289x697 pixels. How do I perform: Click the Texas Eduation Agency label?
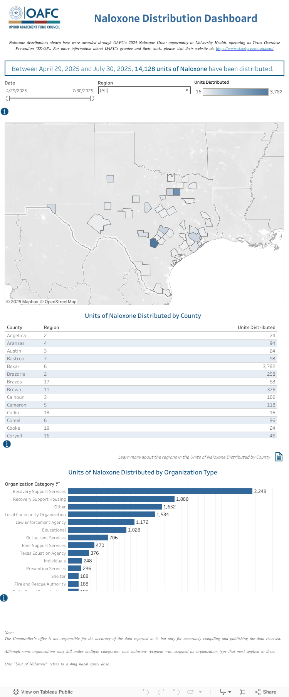(43, 553)
